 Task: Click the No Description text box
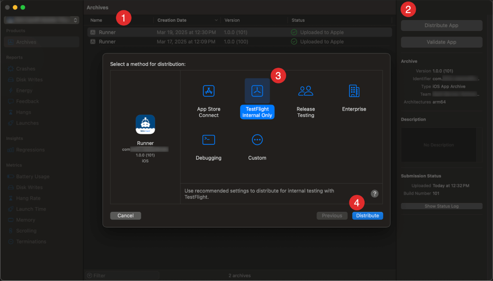439,145
